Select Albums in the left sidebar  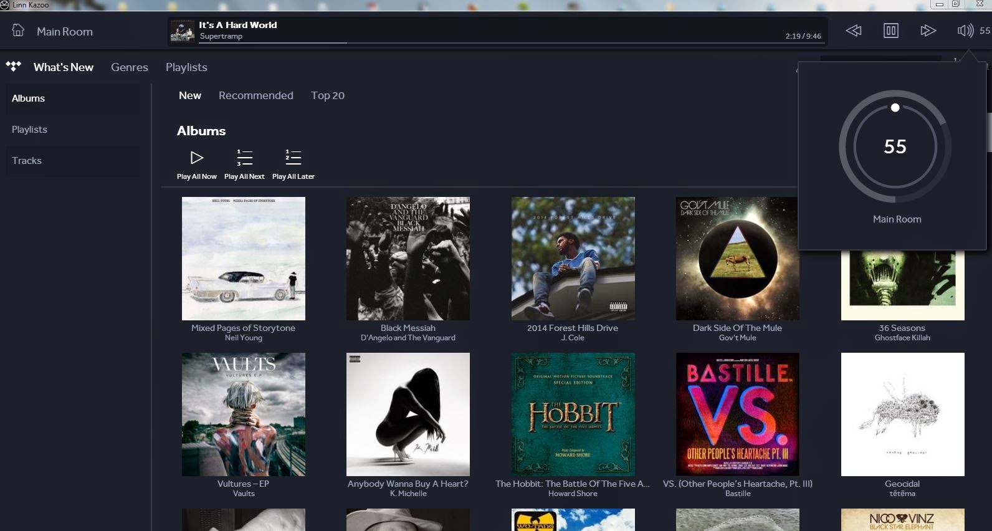tap(73, 98)
